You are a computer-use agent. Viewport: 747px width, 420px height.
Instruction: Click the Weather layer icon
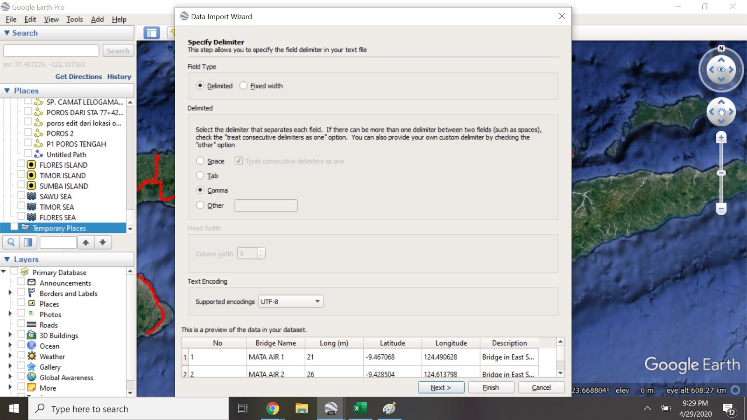(x=30, y=356)
